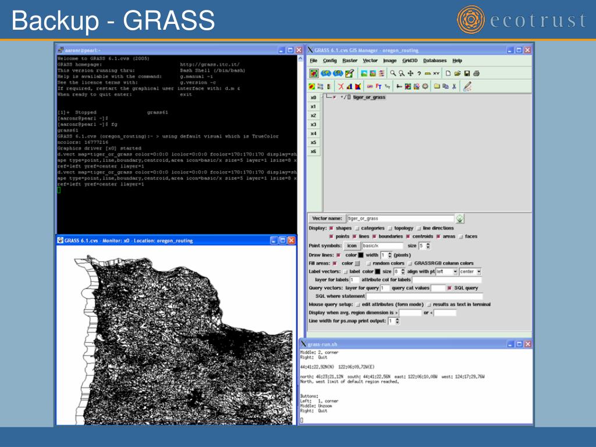
Task: Add thematic chart layer bar-chart icon
Action: point(349,86)
